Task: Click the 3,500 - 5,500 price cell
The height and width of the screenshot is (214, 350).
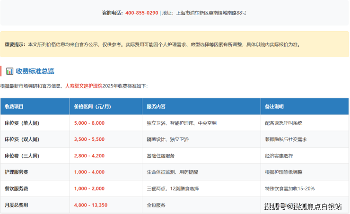Action: 89,139
